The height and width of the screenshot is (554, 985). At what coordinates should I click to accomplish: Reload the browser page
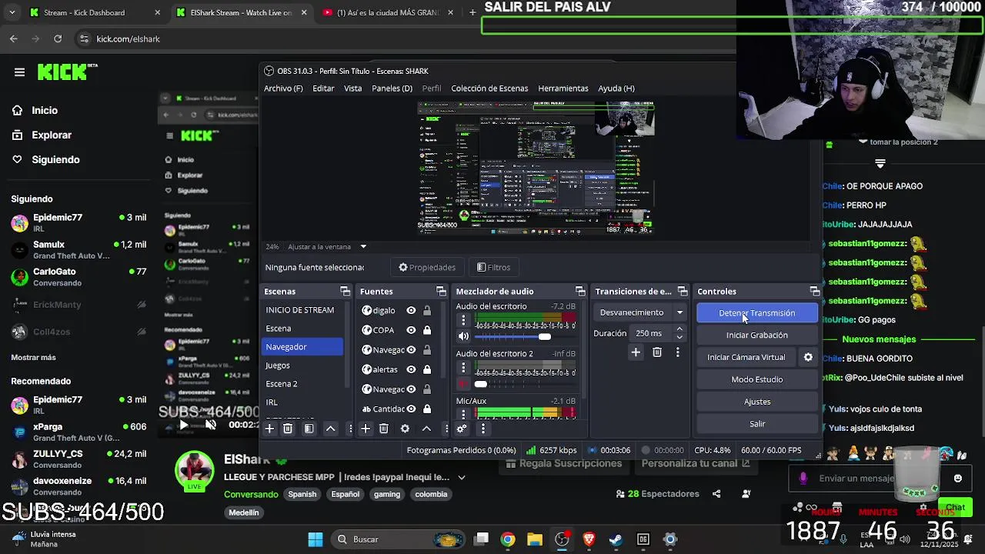coord(58,38)
